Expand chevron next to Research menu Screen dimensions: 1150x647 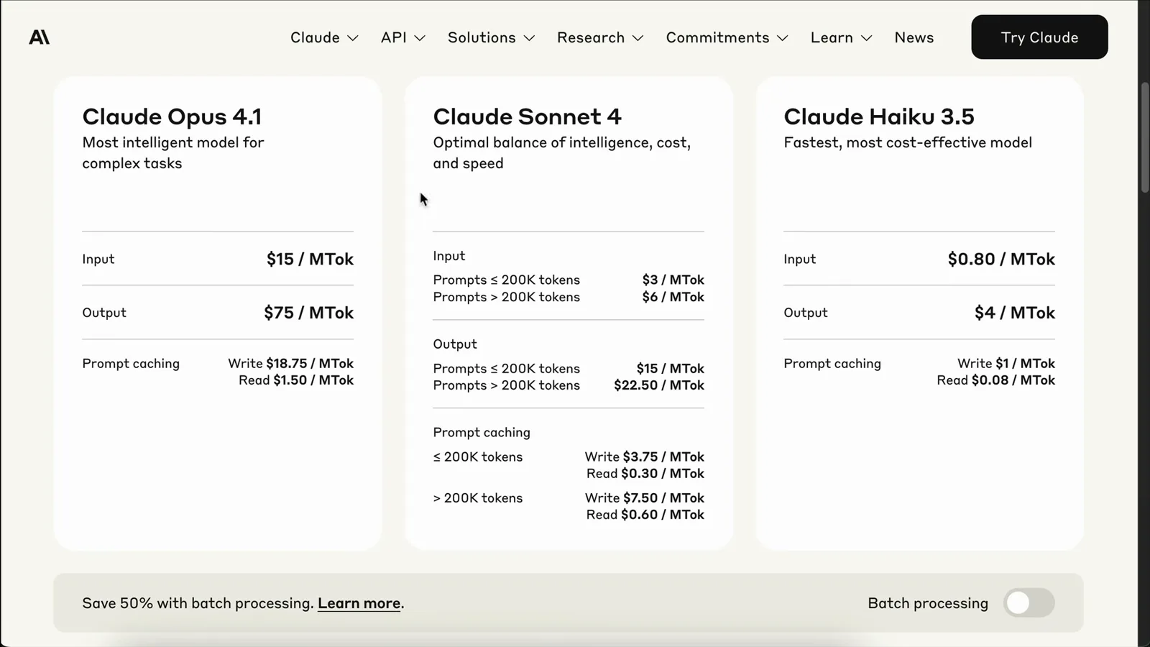[x=638, y=38]
